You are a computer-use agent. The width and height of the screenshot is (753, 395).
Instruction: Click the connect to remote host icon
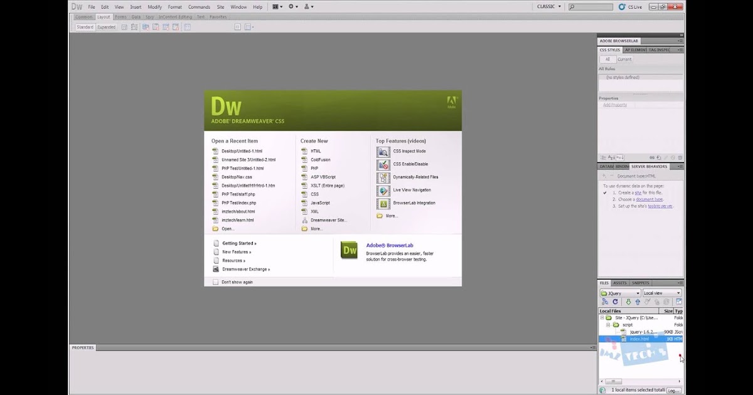click(x=605, y=302)
